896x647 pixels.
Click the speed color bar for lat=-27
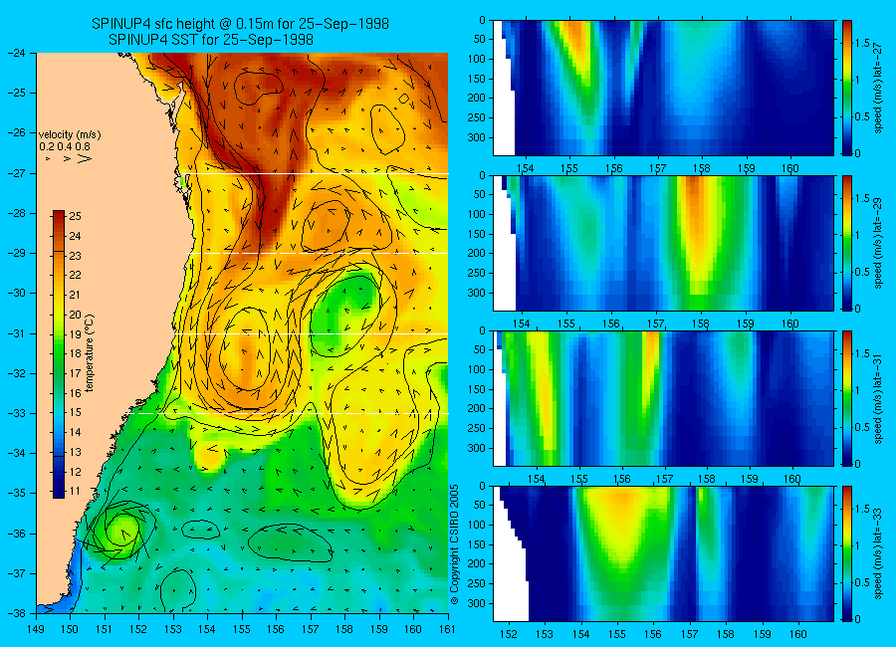[x=846, y=88]
